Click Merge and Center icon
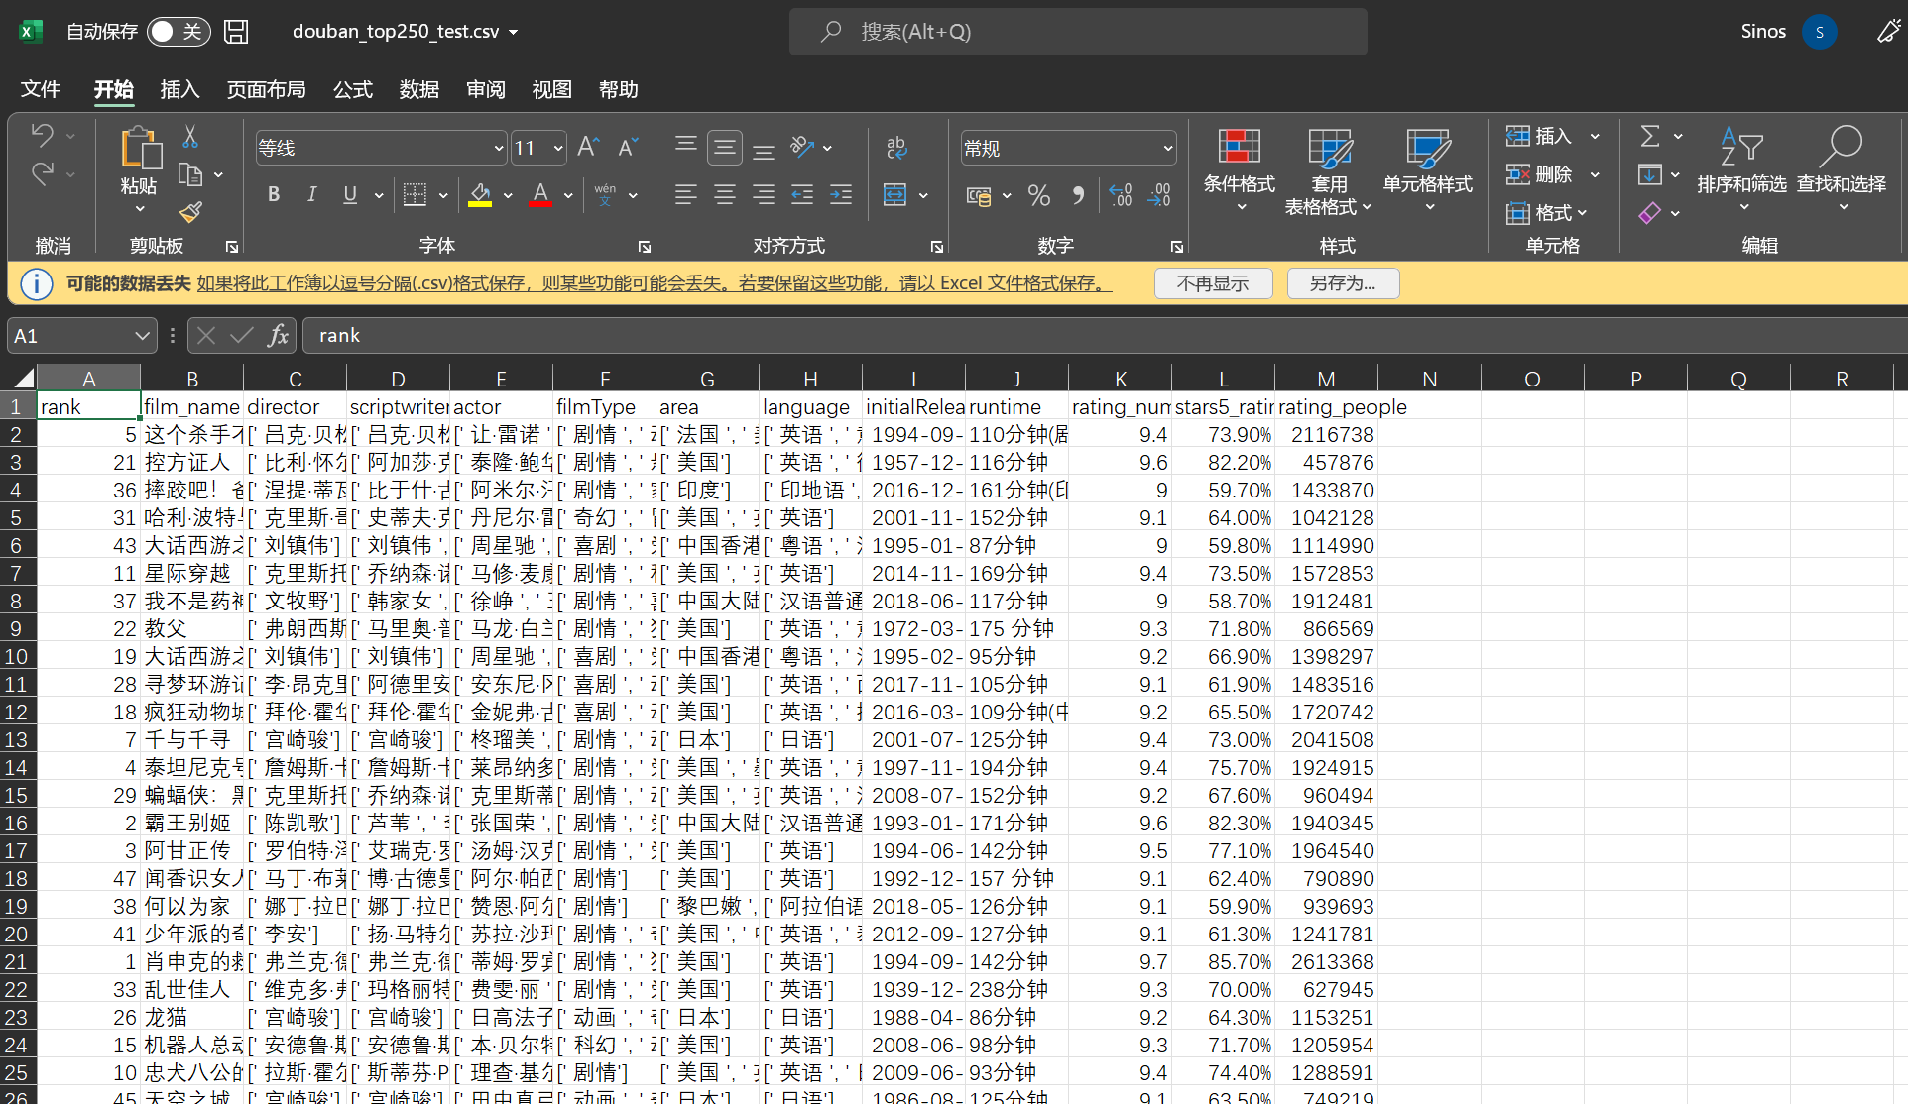 tap(895, 194)
